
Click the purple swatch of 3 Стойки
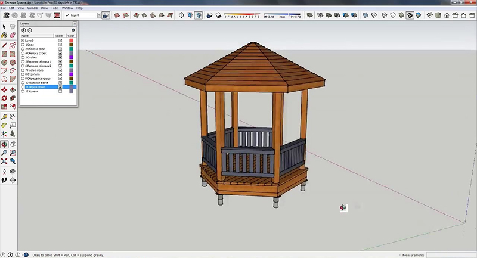coord(71,57)
